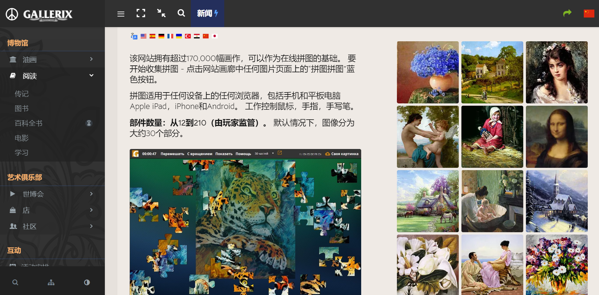The width and height of the screenshot is (599, 295).
Task: Open the 新闻 news tab
Action: pos(207,14)
